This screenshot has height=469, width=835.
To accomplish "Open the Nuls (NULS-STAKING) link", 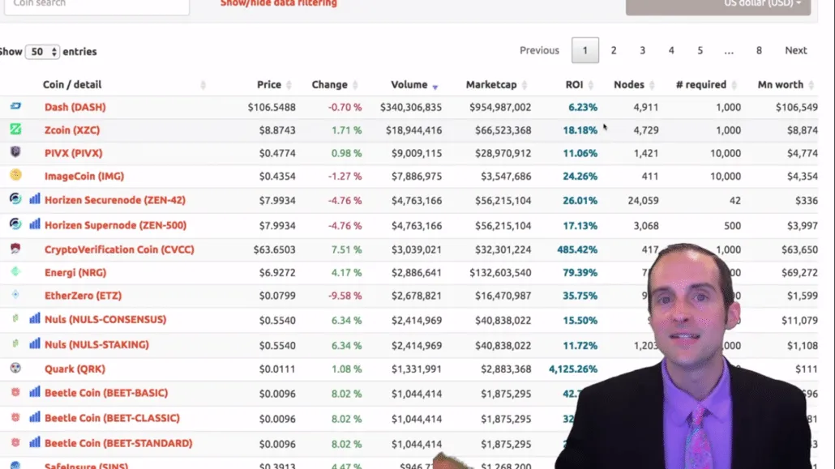I will click(x=96, y=344).
